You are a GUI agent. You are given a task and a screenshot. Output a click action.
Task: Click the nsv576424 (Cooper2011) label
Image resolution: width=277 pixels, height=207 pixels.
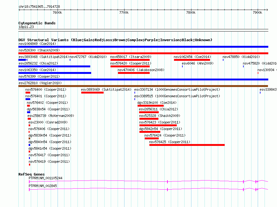coord(165,135)
